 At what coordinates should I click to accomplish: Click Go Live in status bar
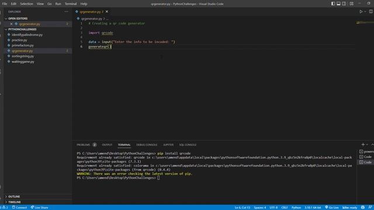(x=332, y=208)
